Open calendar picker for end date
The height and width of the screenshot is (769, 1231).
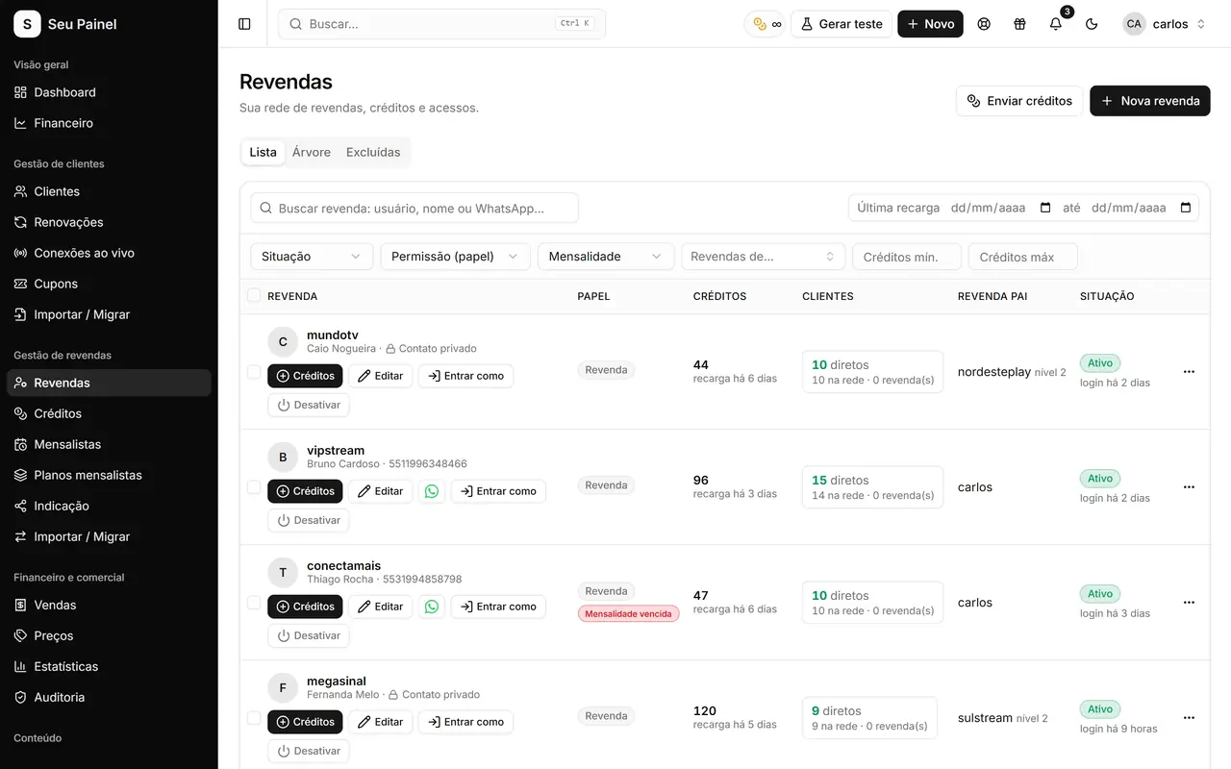pyautogui.click(x=1186, y=208)
